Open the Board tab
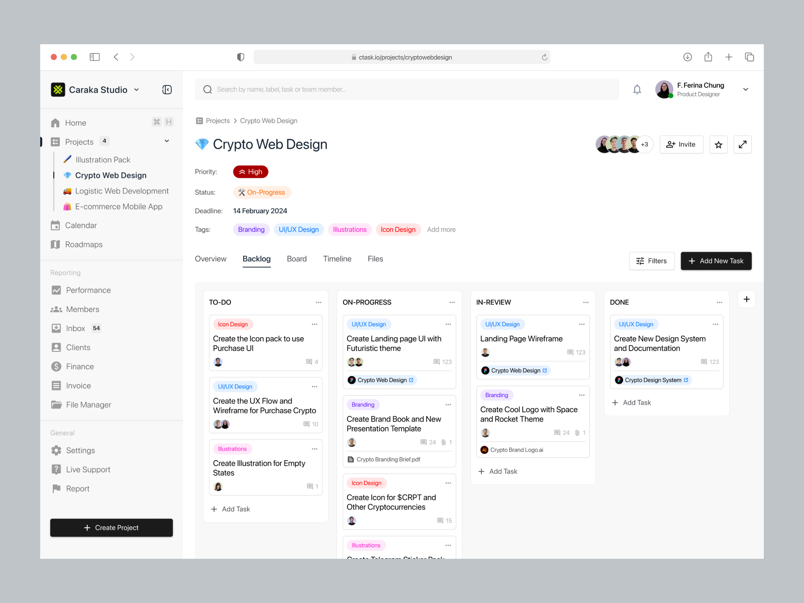Image resolution: width=804 pixels, height=603 pixels. coord(296,259)
